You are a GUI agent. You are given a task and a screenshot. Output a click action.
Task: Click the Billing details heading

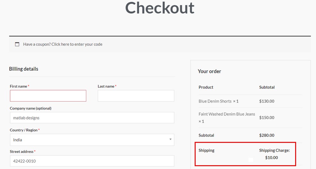[x=24, y=69]
